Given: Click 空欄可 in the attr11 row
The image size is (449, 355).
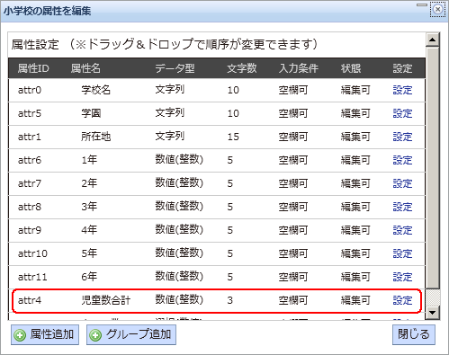Looking at the screenshot, I should coord(293,277).
